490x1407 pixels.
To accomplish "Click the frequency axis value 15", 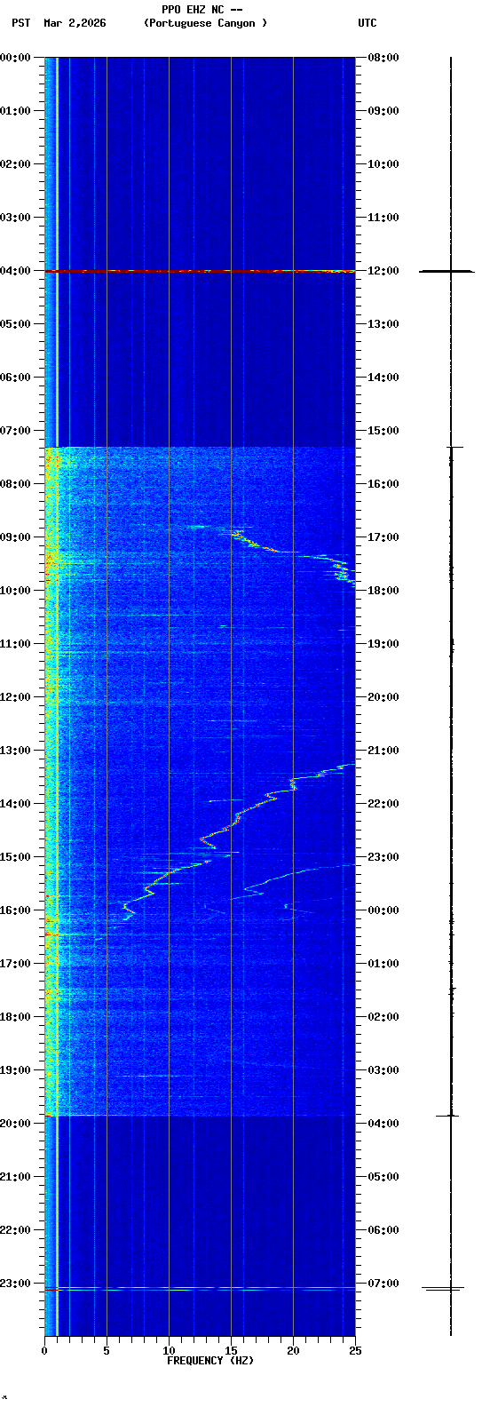I will click(231, 1351).
